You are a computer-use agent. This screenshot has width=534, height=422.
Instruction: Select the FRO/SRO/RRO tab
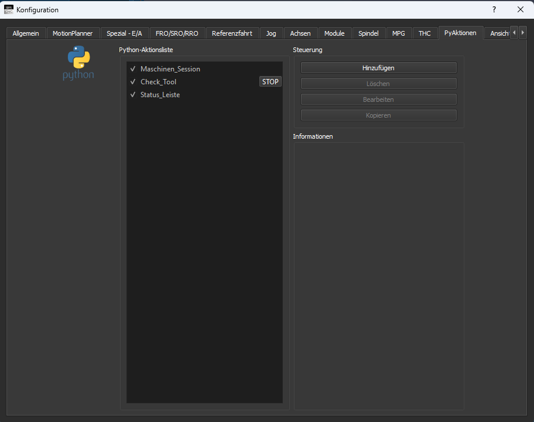[177, 33]
